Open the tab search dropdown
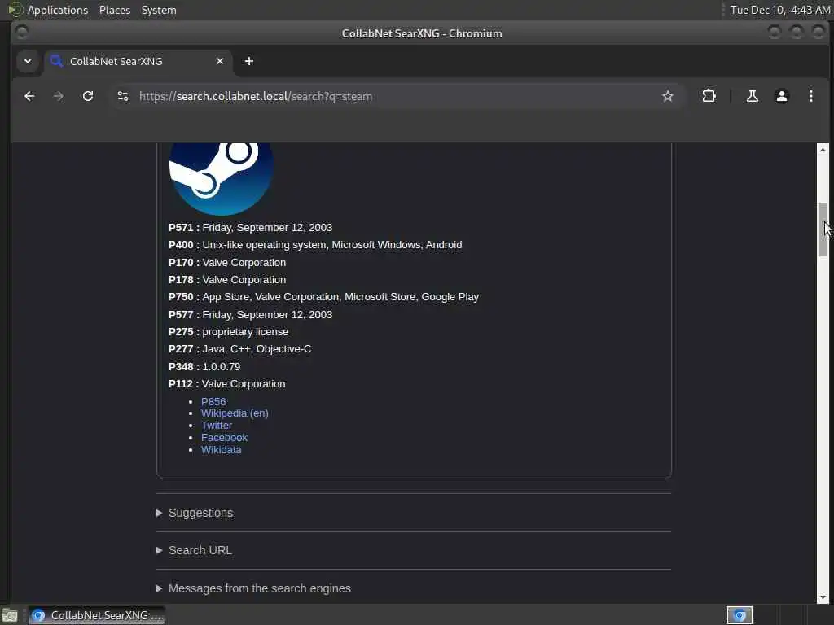The height and width of the screenshot is (625, 834). point(28,61)
